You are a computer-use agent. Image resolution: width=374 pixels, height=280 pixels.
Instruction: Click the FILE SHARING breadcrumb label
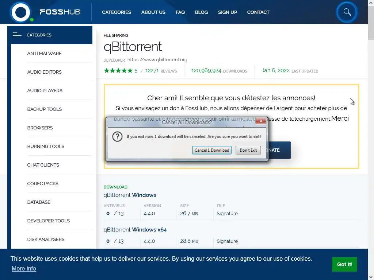[116, 35]
